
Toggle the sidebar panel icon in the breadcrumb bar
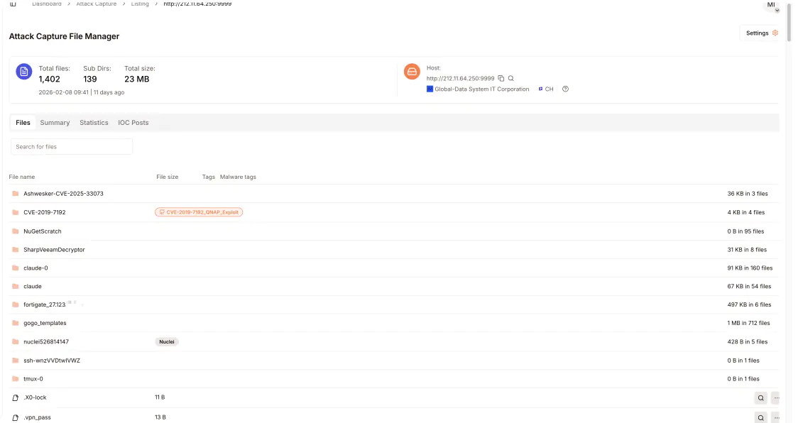[13, 4]
